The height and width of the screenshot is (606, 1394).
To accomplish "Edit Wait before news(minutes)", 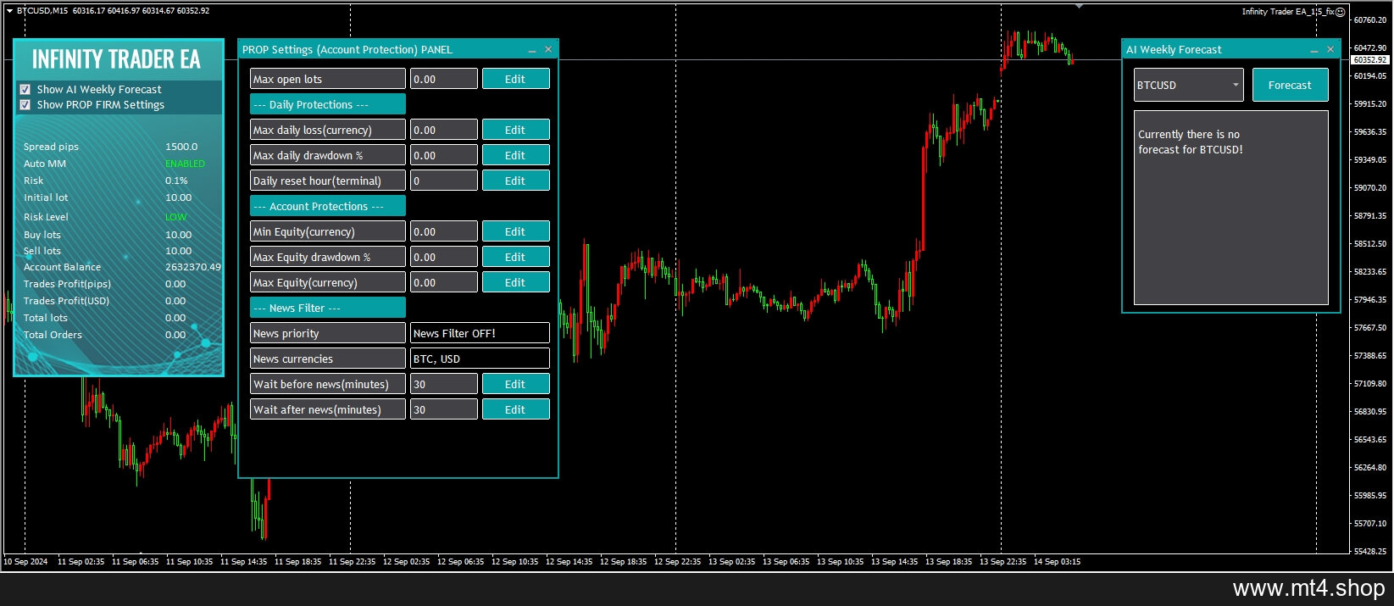I will click(x=515, y=384).
